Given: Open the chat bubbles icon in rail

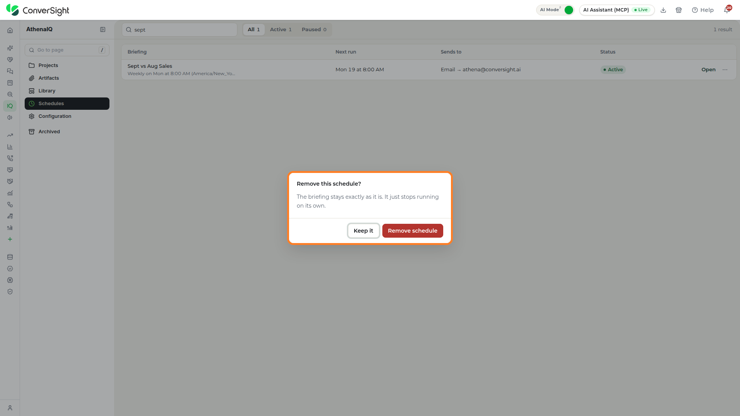Looking at the screenshot, I should [x=10, y=71].
